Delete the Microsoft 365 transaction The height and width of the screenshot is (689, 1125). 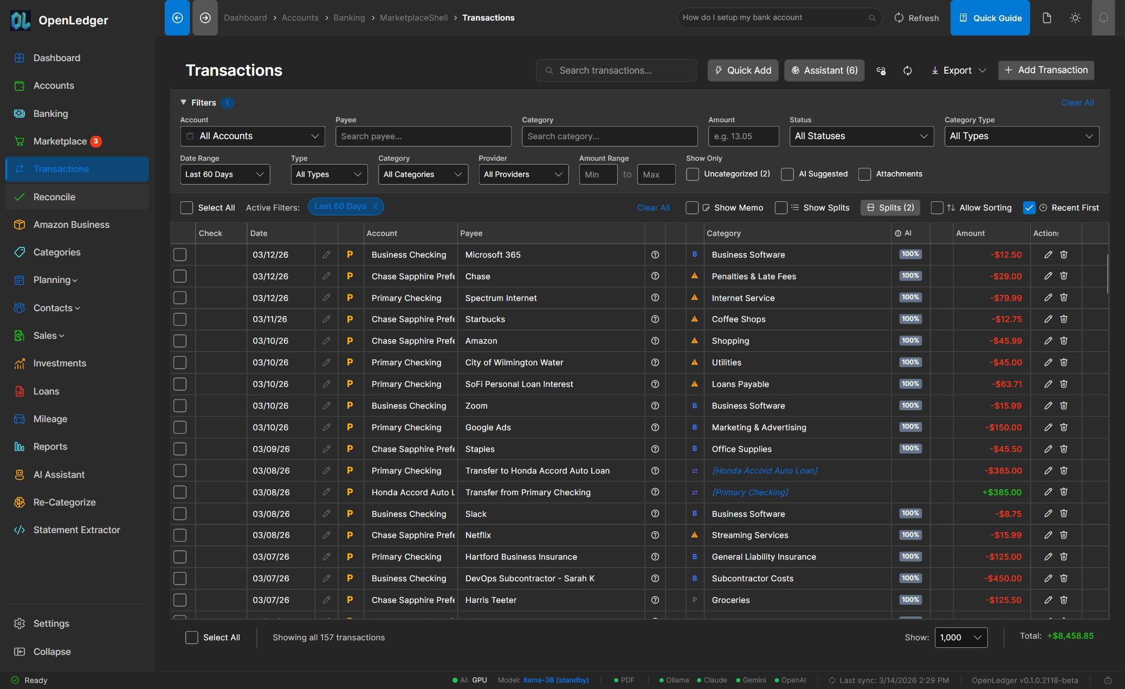(1064, 254)
